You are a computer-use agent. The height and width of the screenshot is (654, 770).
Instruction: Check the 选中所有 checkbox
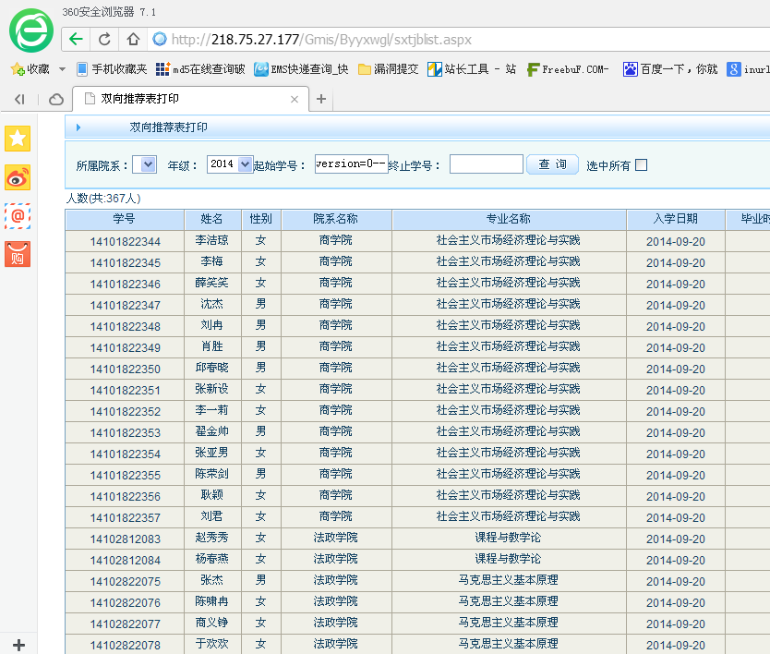pyautogui.click(x=641, y=165)
